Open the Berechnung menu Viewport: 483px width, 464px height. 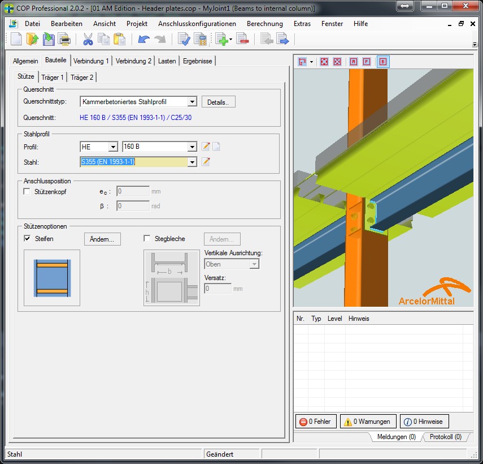pos(264,24)
